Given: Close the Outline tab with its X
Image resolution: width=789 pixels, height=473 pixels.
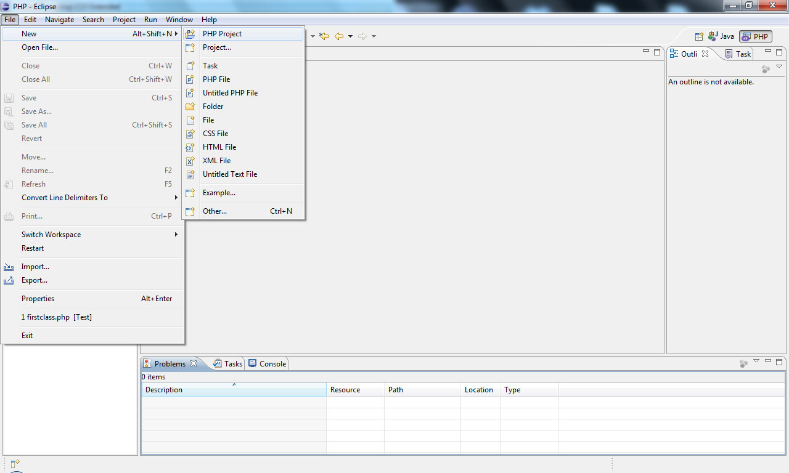Looking at the screenshot, I should [x=705, y=54].
